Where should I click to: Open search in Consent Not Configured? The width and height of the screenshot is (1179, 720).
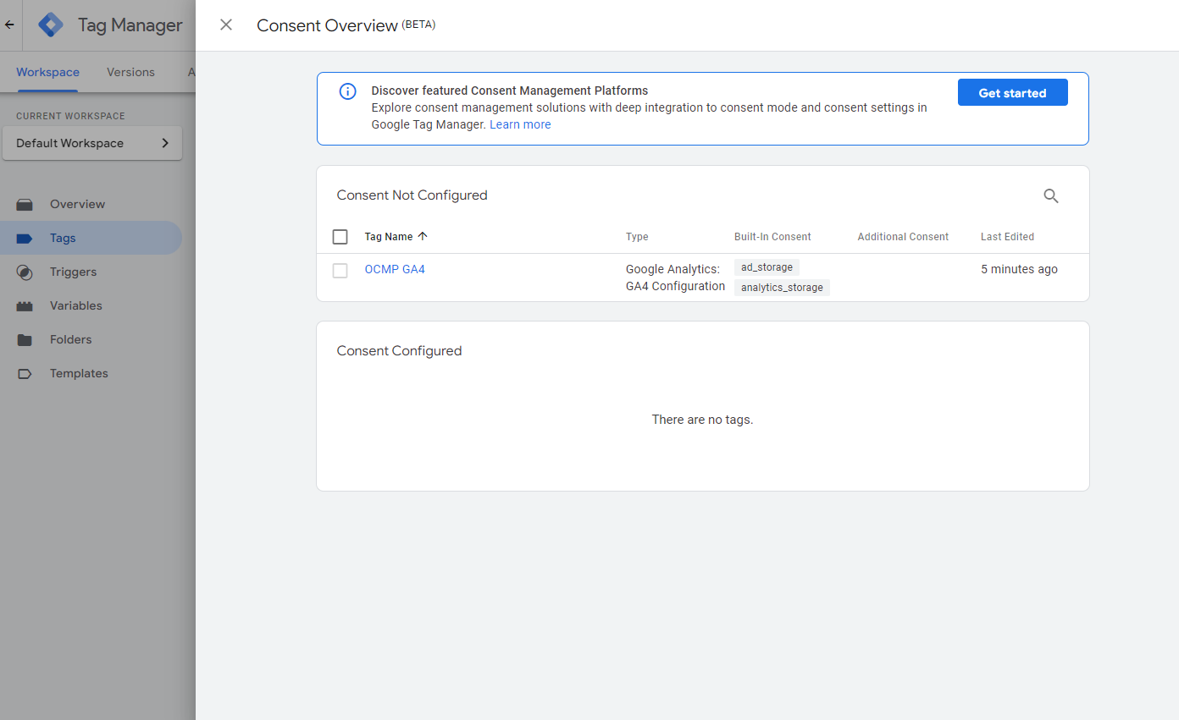coord(1051,196)
